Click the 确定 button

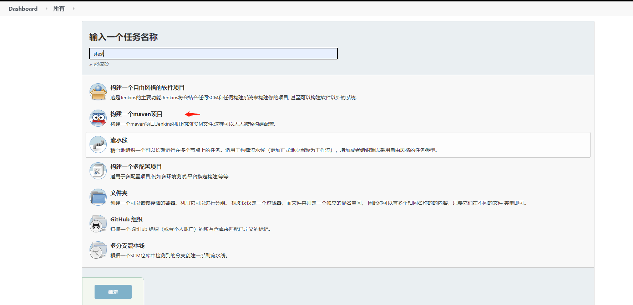(113, 292)
